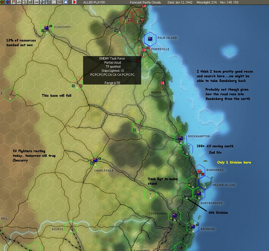Click the Moonlight: 21% status
Screen dimensions: 269x251
207,2
